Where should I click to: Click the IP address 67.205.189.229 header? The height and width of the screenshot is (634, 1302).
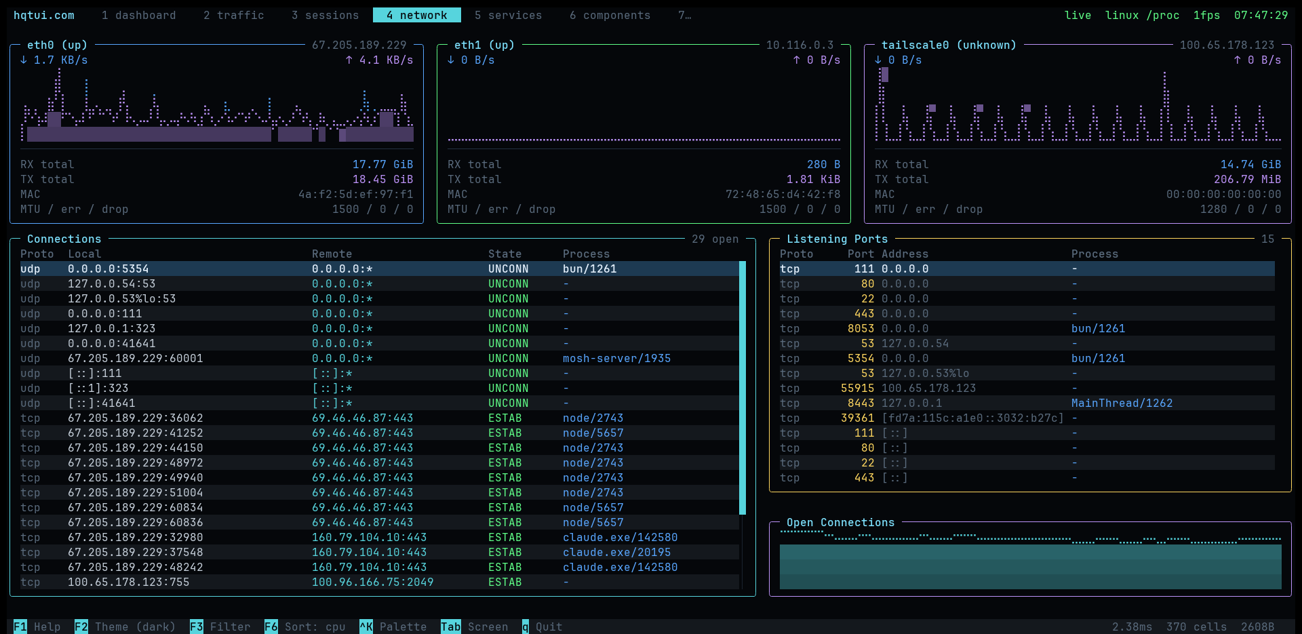[359, 45]
